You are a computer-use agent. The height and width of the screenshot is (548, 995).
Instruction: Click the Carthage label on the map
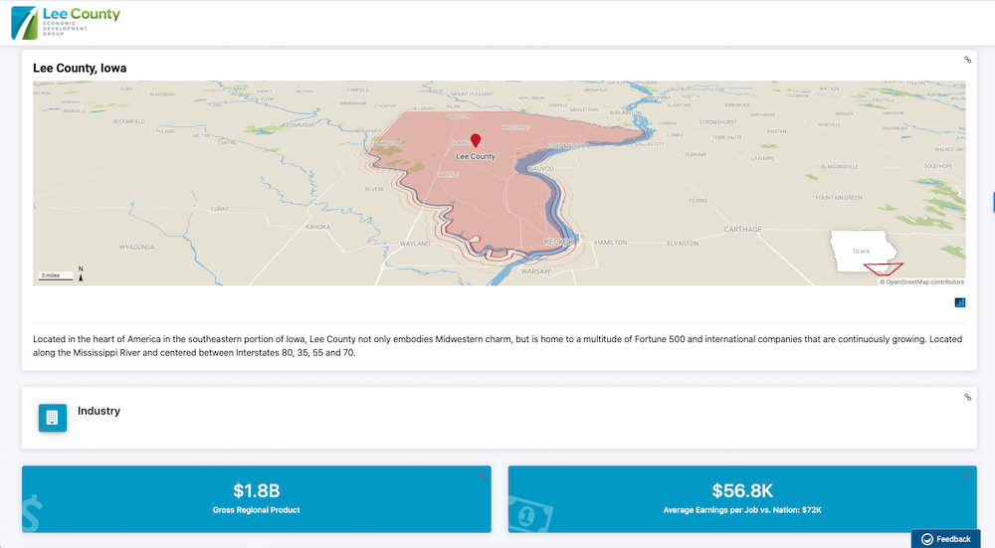(743, 230)
